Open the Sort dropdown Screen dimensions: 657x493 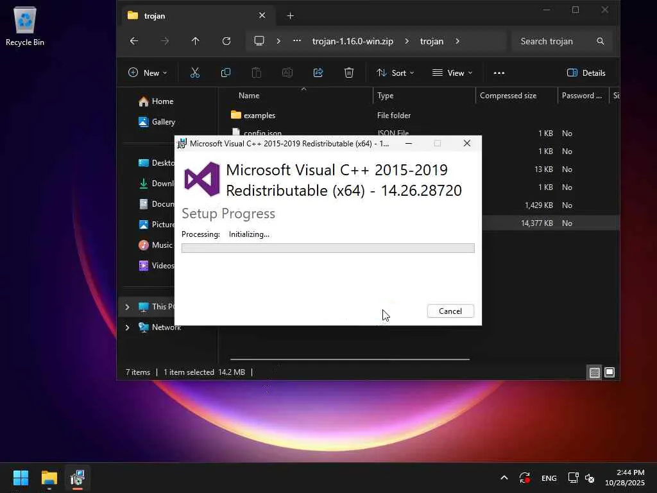coord(395,73)
